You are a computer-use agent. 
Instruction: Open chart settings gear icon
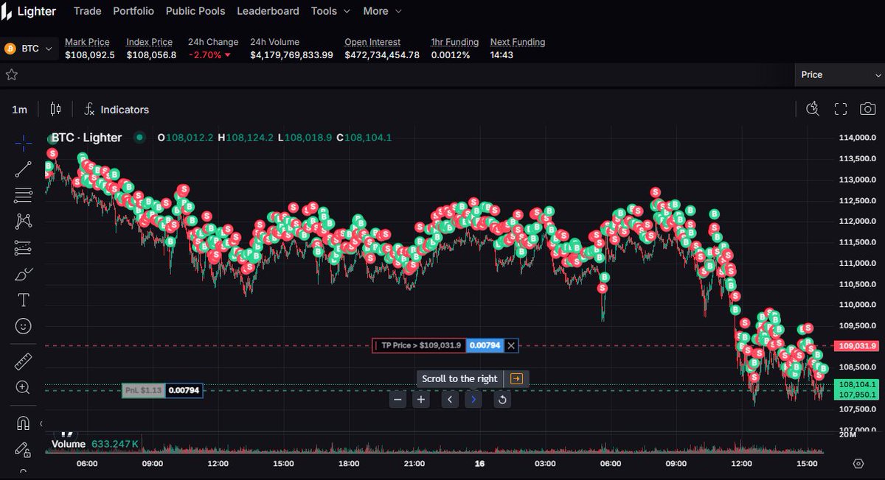coord(858,464)
